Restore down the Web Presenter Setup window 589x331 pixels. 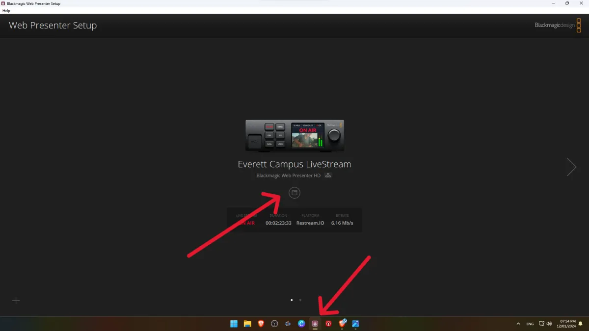pyautogui.click(x=567, y=3)
